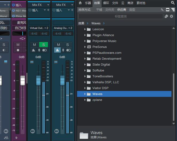The image size is (177, 141).
Task: Mute the Virtual Out channel
Action: [34, 45]
